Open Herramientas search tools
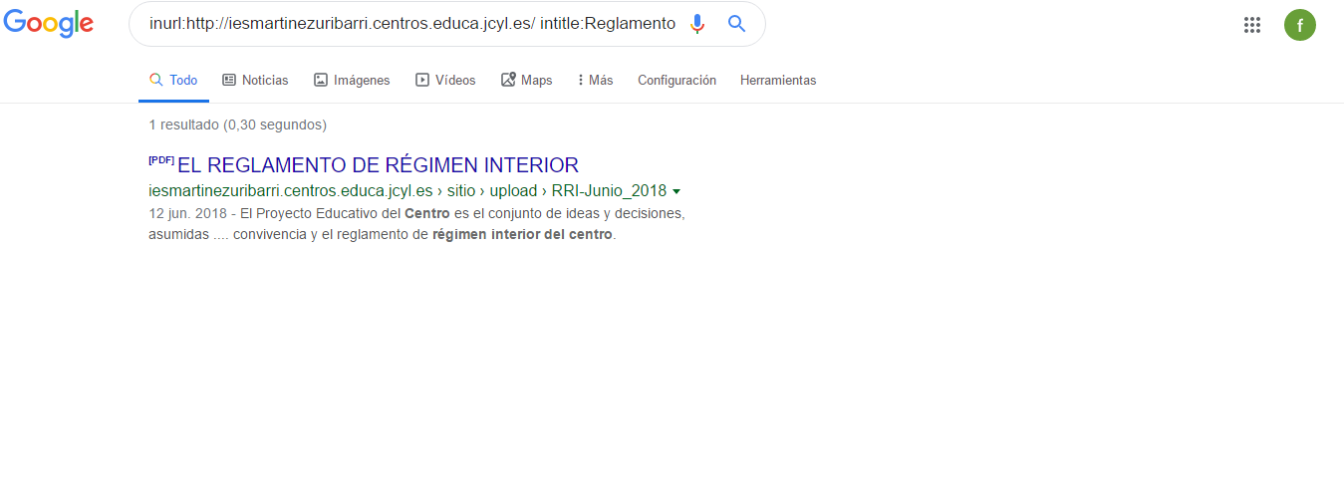The width and height of the screenshot is (1344, 500). point(778,81)
